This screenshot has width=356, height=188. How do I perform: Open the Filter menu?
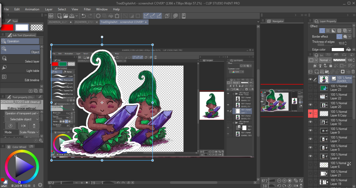(x=87, y=9)
